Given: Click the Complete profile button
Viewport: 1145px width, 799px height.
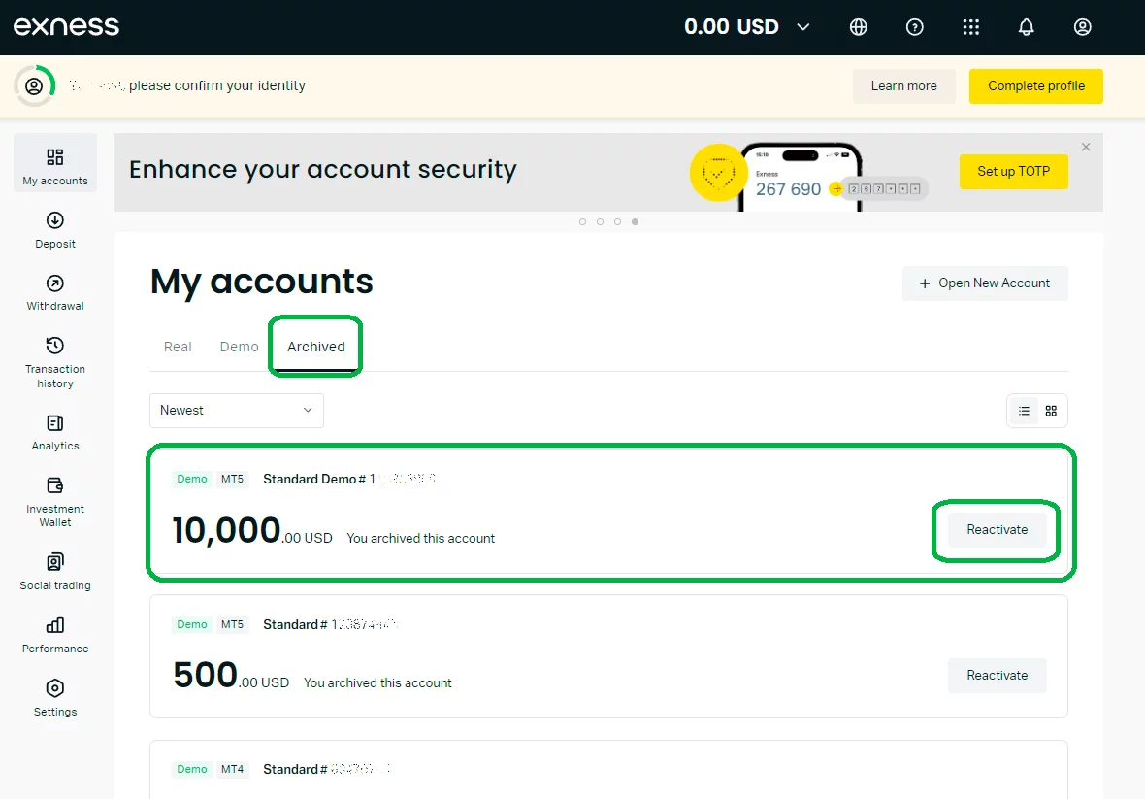Looking at the screenshot, I should (x=1035, y=85).
